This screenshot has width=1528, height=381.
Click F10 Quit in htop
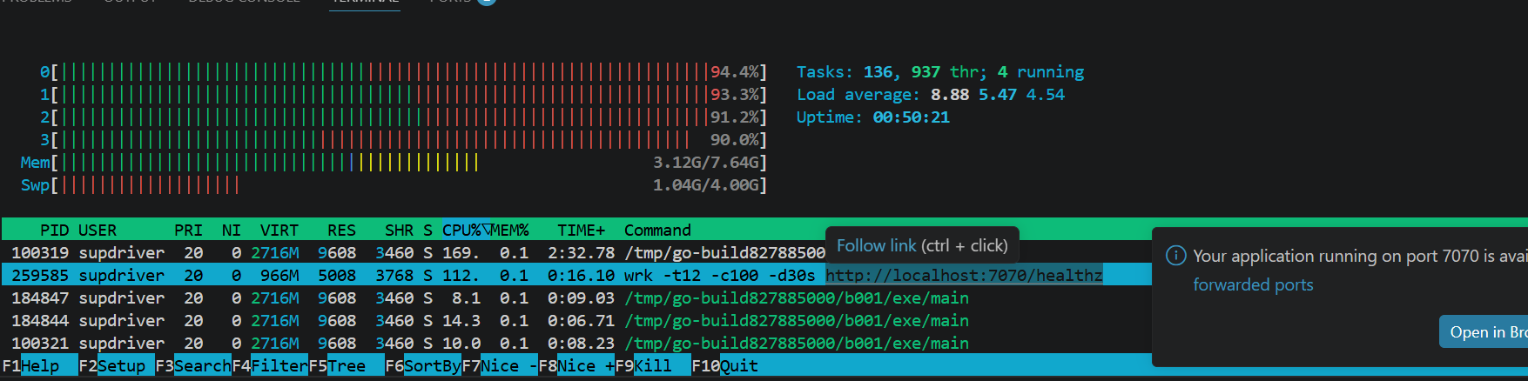(724, 366)
